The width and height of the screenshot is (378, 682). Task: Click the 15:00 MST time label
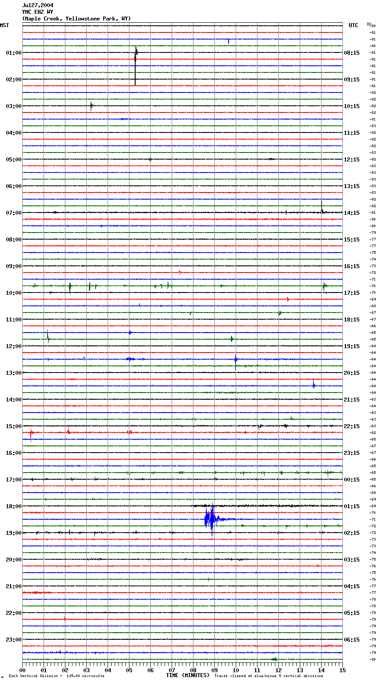point(14,426)
